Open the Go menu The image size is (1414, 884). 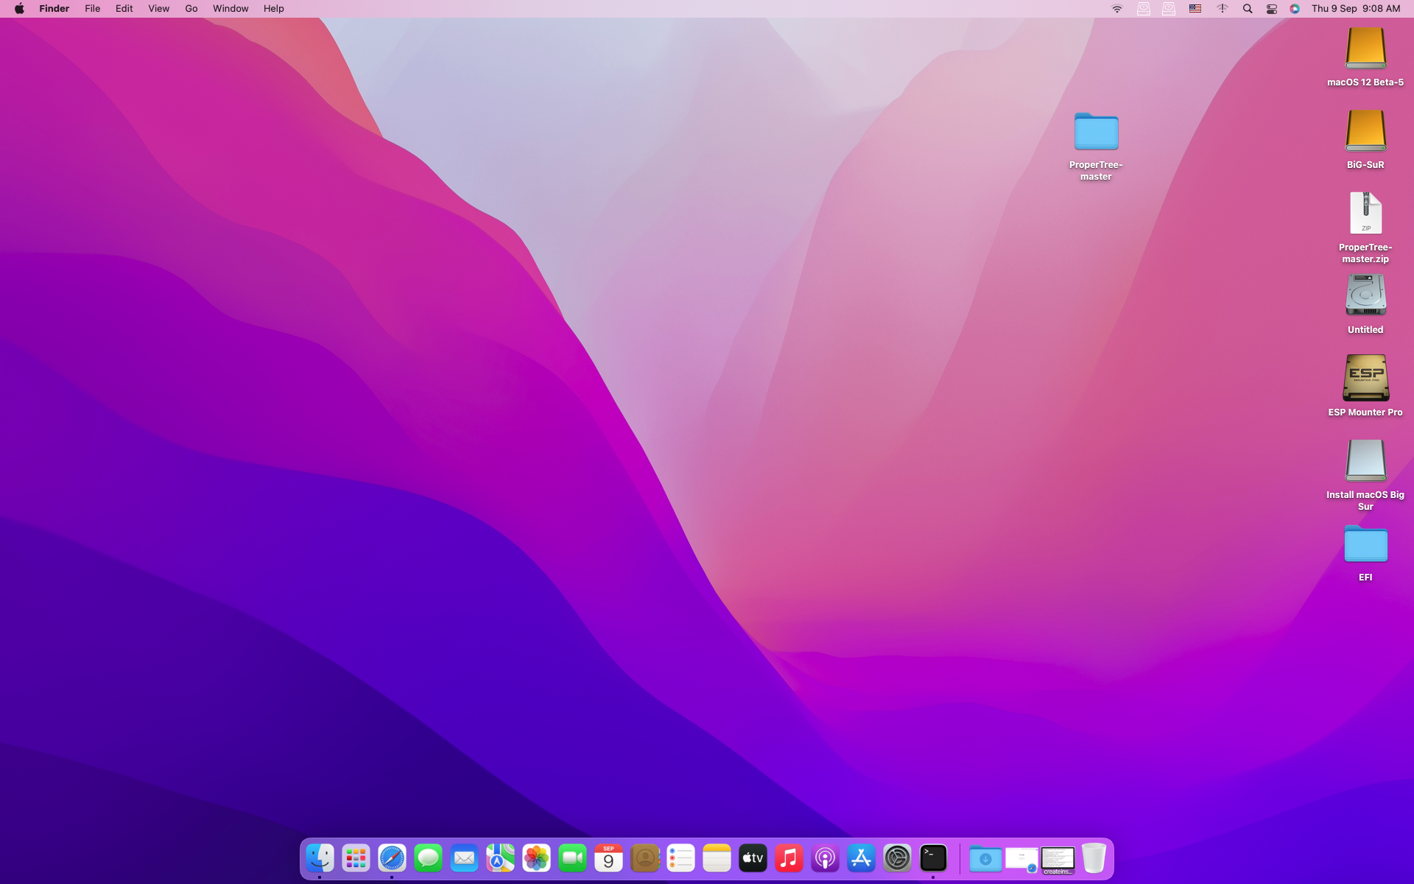tap(191, 9)
